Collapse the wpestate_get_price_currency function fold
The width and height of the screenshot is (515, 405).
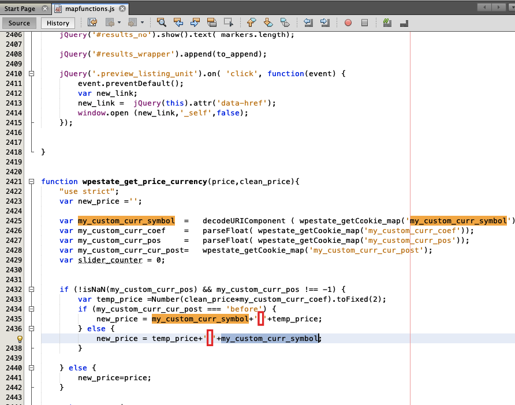coord(31,181)
